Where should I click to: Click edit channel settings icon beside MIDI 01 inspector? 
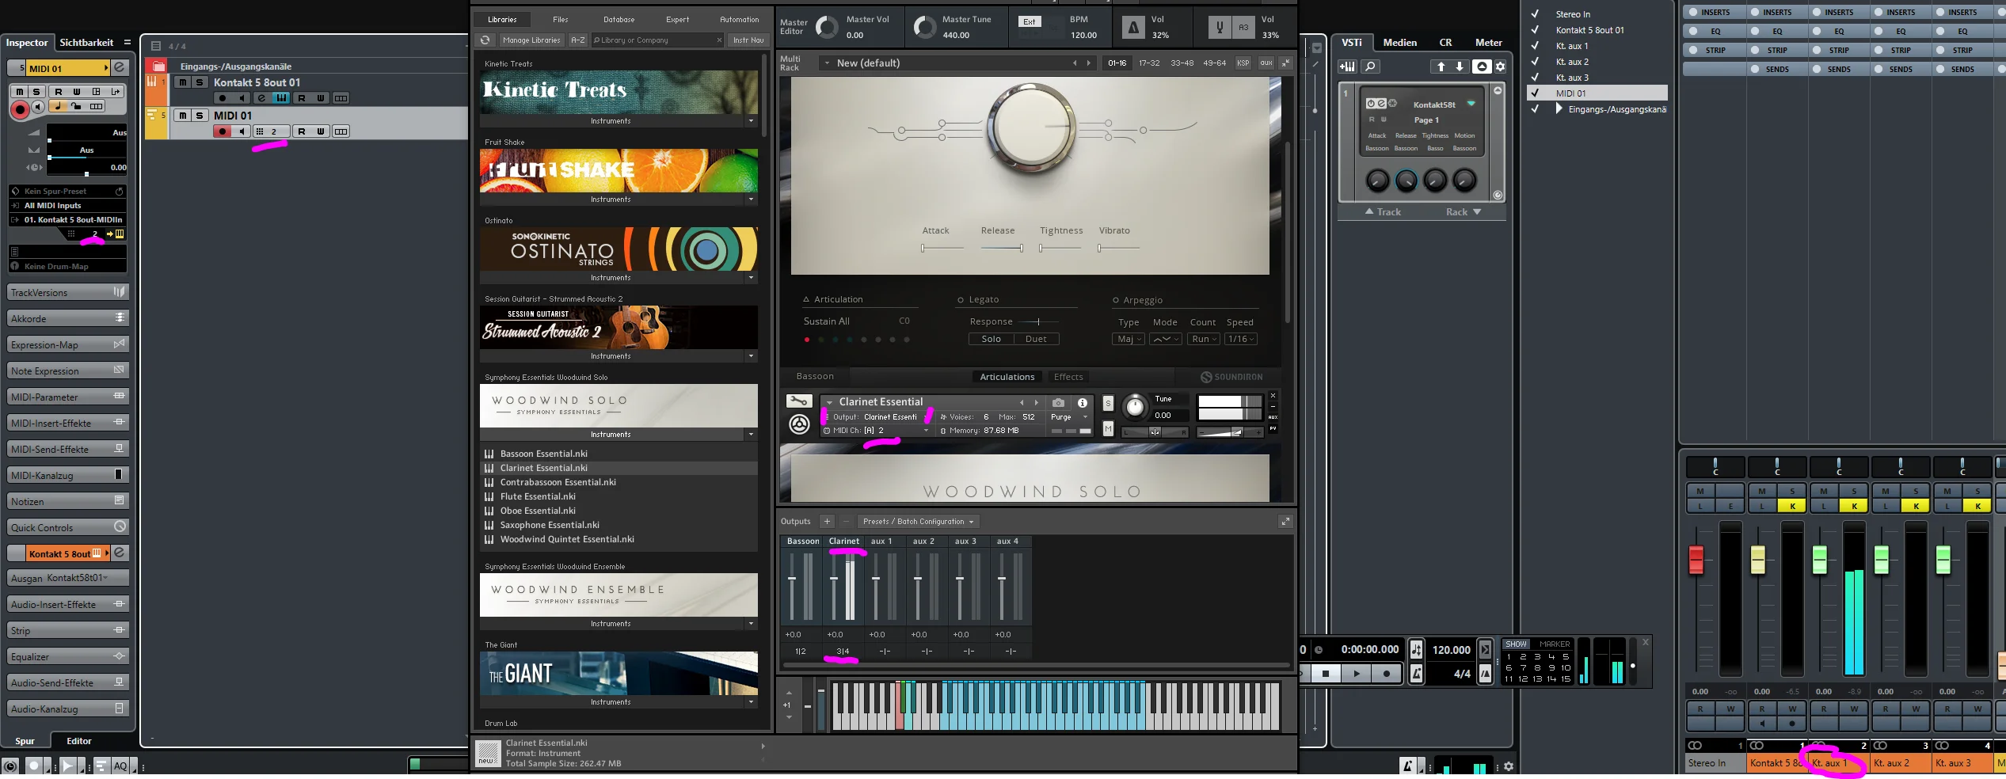(120, 68)
